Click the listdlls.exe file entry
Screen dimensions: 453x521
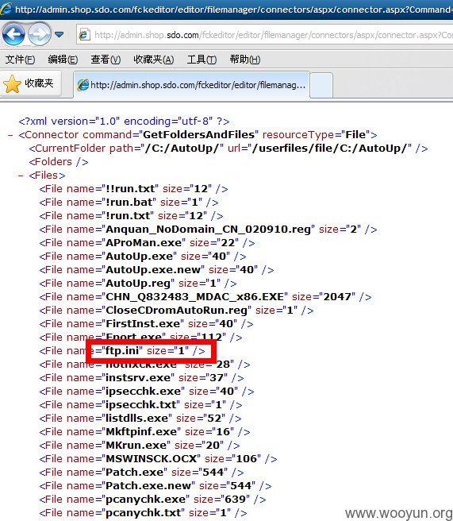coord(140,419)
